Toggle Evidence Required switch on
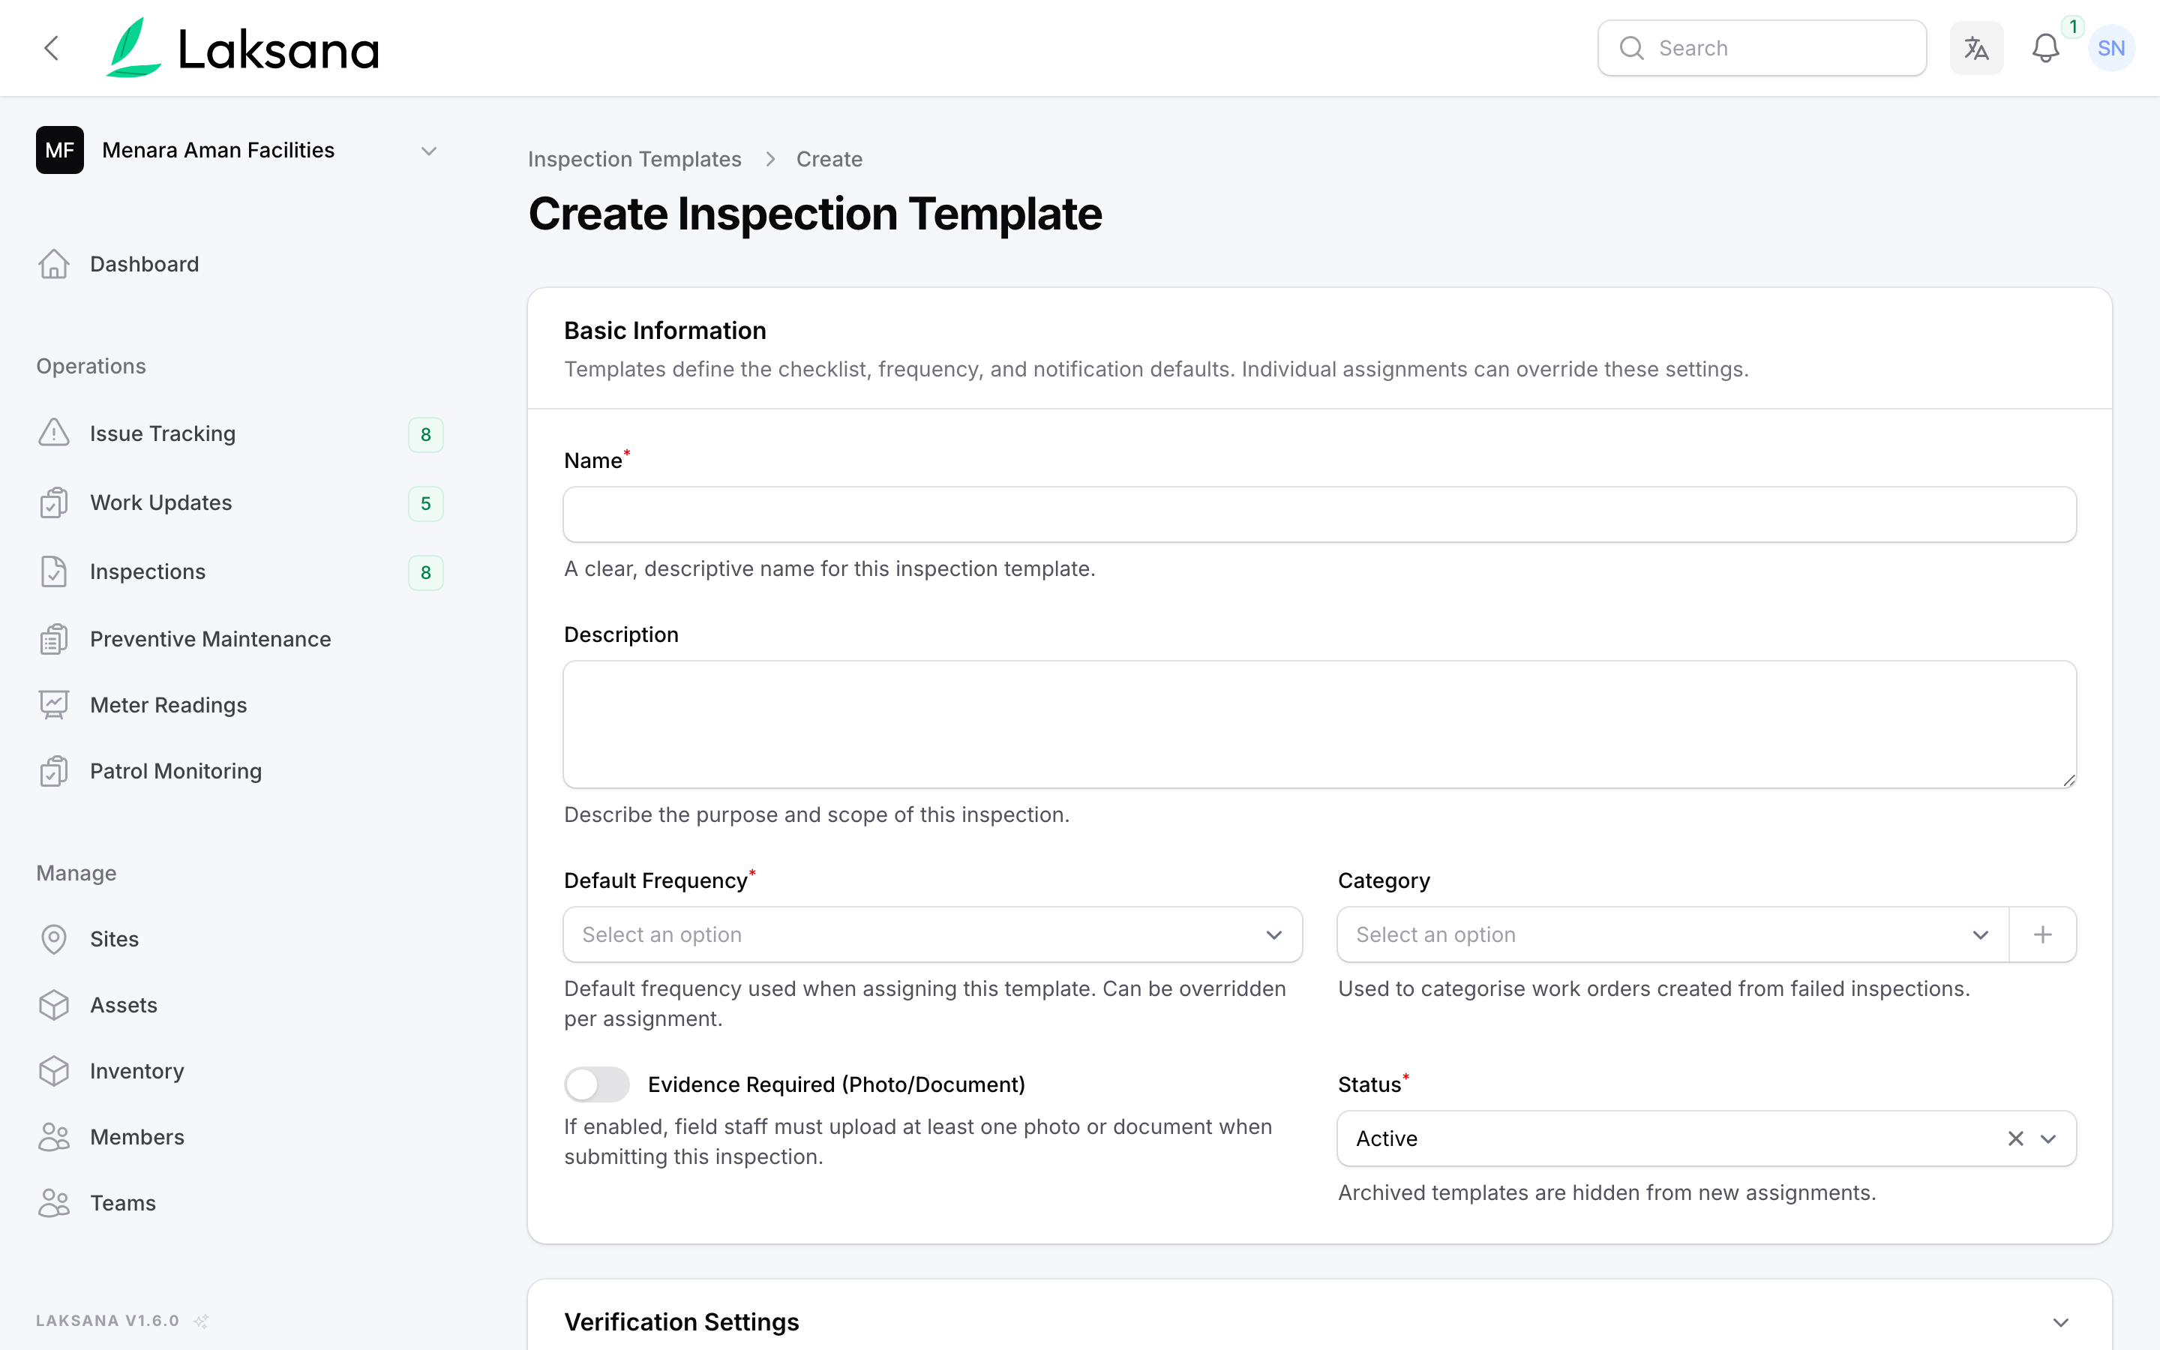The height and width of the screenshot is (1350, 2160). pyautogui.click(x=597, y=1084)
